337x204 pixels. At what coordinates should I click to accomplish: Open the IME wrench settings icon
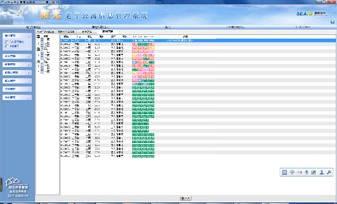[329, 172]
